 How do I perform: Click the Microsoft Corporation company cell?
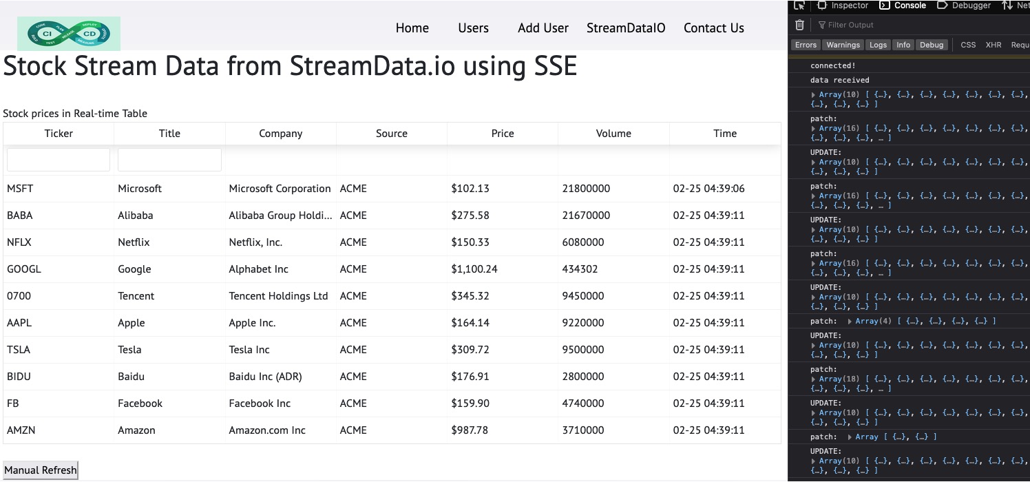[x=280, y=189]
